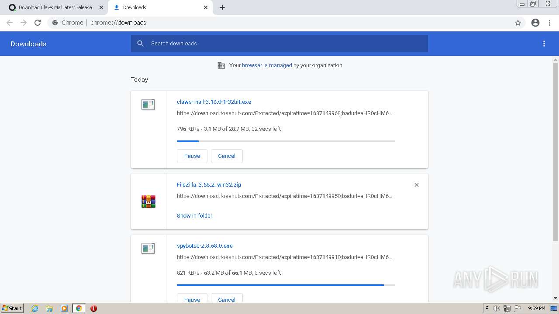Image resolution: width=559 pixels, height=314 pixels.
Task: Open Windows Explorer folder from the taskbar
Action: pyautogui.click(x=49, y=308)
